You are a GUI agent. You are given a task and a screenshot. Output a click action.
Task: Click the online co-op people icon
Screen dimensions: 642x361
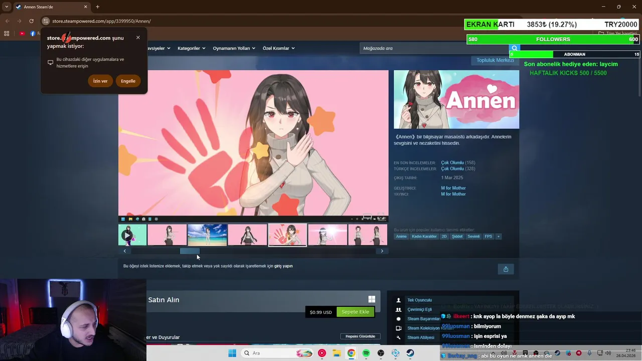(399, 309)
